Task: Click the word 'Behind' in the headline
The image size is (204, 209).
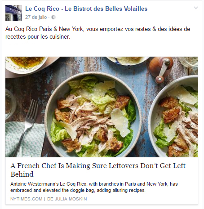Action: tap(22, 174)
